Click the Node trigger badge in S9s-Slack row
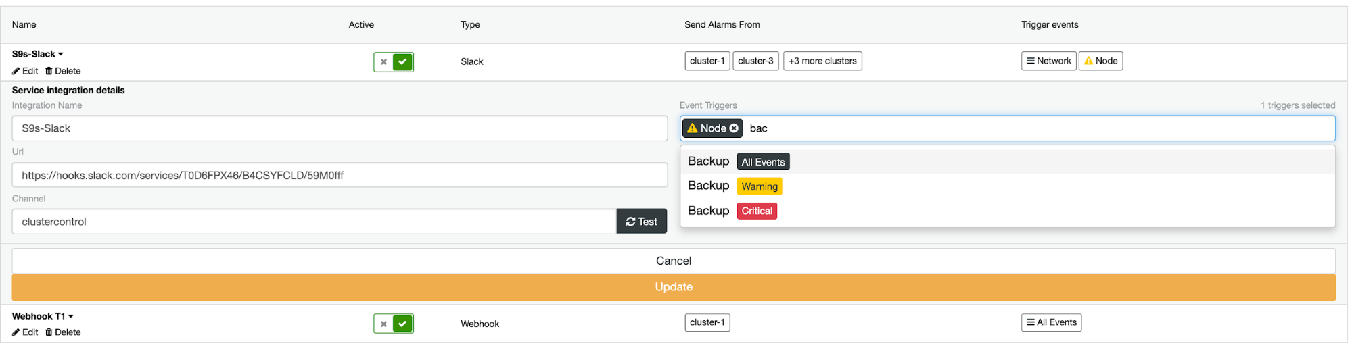This screenshot has width=1352, height=354. (x=1100, y=61)
